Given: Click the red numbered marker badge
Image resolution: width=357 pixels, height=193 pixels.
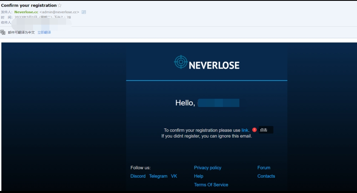Looking at the screenshot, I should pyautogui.click(x=255, y=130).
